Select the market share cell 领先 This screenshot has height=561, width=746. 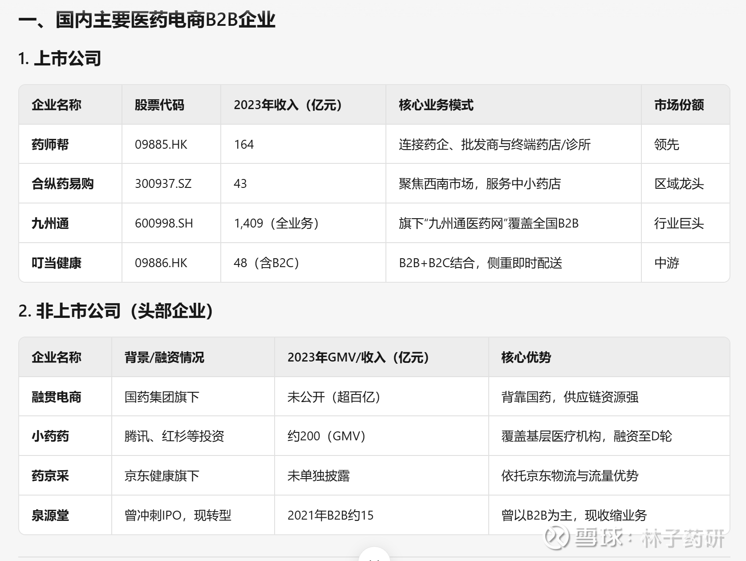point(667,144)
